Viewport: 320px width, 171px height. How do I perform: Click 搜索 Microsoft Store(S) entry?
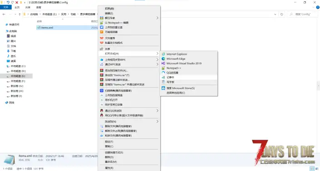(189, 88)
